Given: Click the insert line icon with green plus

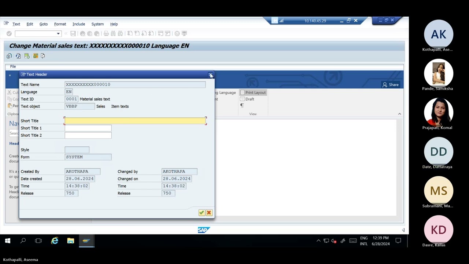Looking at the screenshot, I should coord(27,56).
